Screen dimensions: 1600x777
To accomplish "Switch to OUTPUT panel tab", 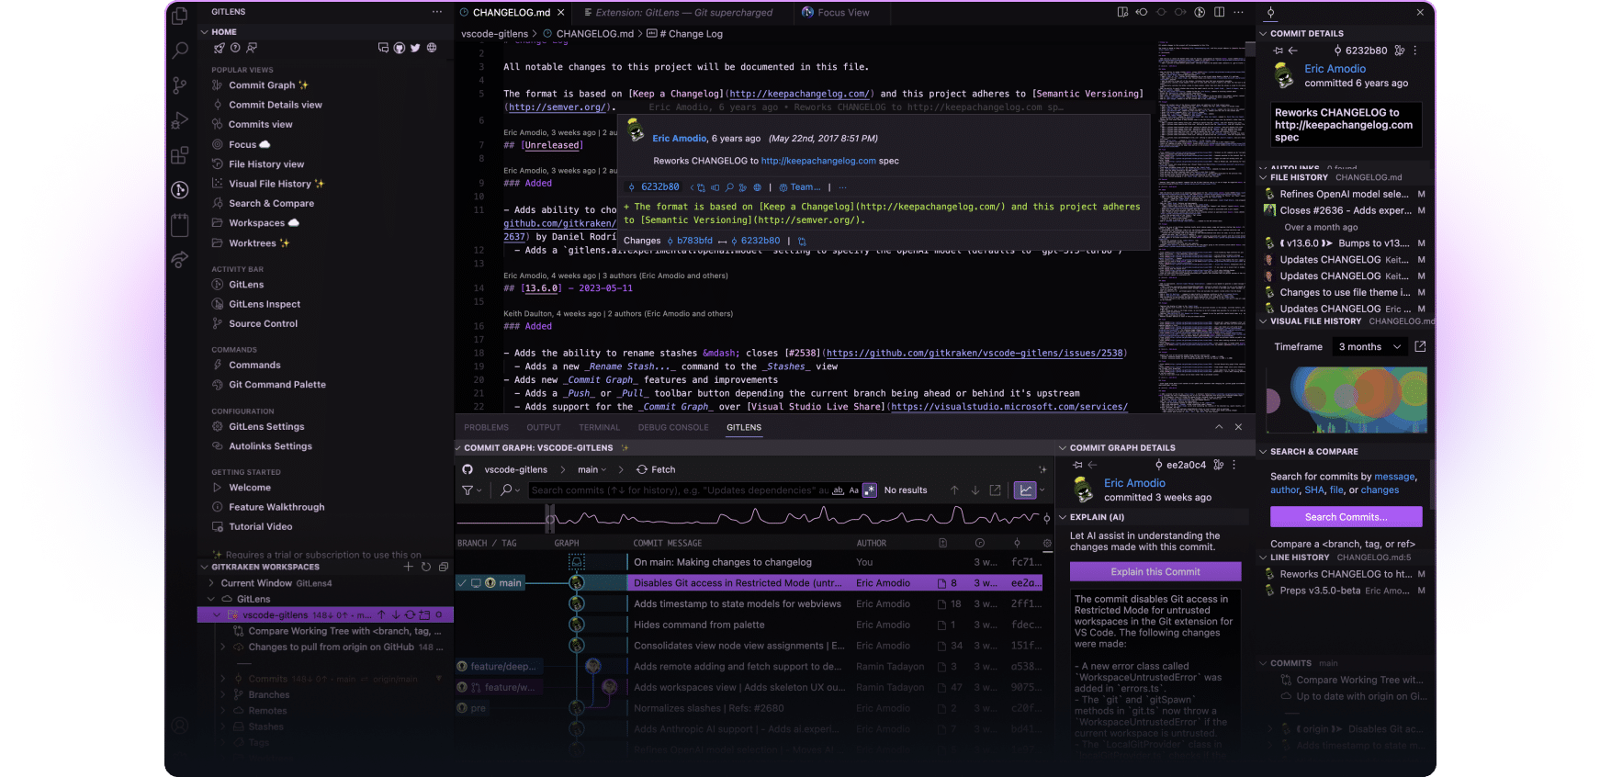I will 544,427.
